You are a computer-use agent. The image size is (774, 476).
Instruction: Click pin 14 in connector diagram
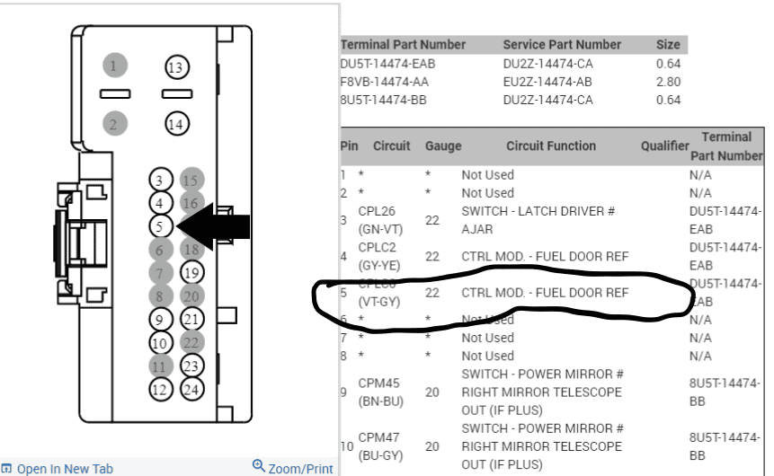click(x=177, y=124)
